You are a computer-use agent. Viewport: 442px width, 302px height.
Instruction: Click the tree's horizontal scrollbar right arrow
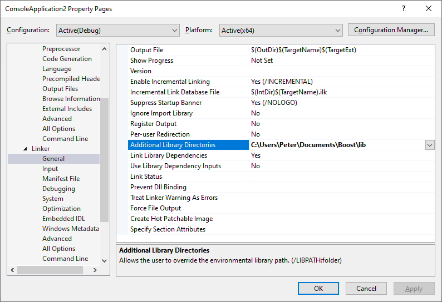[x=94, y=270]
